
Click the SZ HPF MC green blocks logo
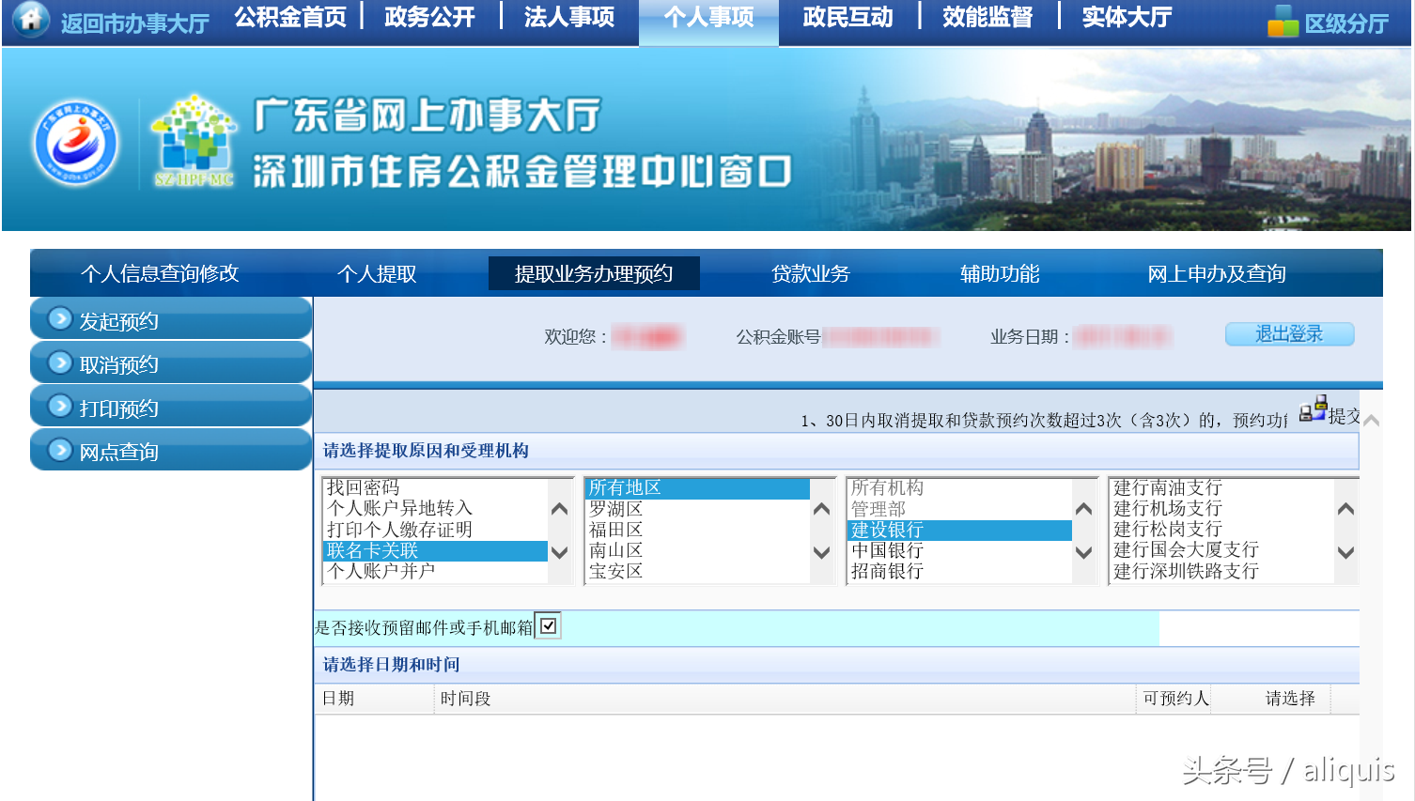point(194,139)
